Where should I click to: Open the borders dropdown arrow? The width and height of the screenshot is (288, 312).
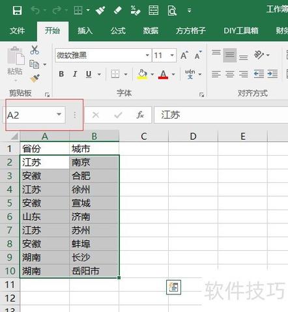[126, 74]
